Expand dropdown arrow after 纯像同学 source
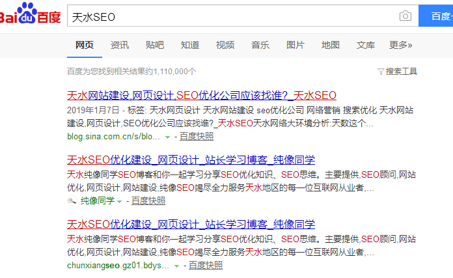Viewport: 453px width, 278px height. click(120, 202)
